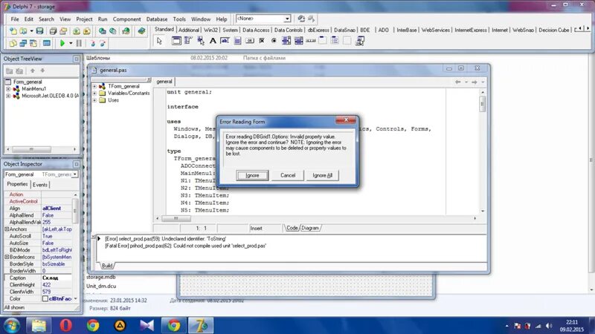The width and height of the screenshot is (595, 334).
Task: Click the code editor vertical scrollbar thumb
Action: pyautogui.click(x=482, y=103)
